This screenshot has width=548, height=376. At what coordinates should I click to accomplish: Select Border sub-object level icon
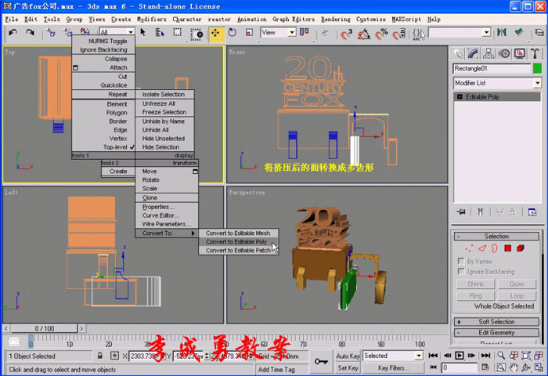point(494,248)
